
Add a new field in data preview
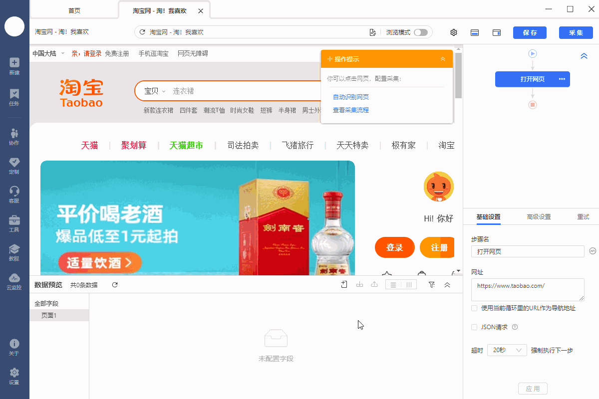click(x=344, y=284)
